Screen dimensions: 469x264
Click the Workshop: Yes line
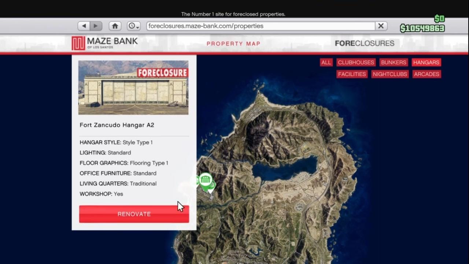click(x=101, y=194)
